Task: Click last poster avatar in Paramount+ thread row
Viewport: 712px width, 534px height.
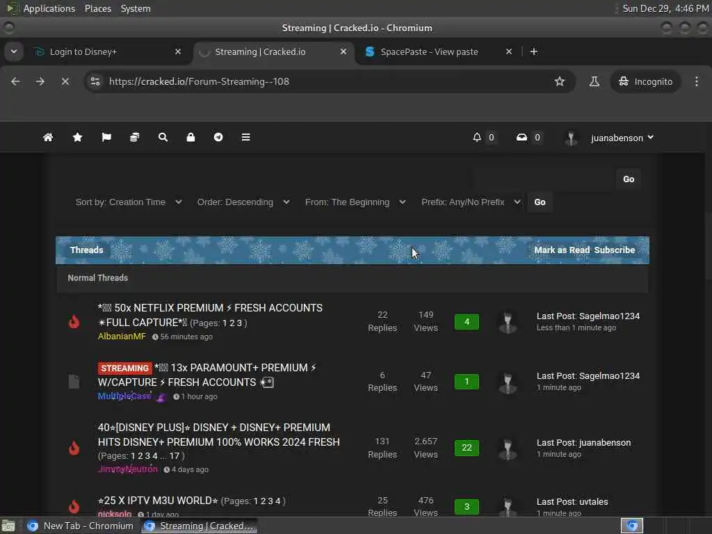Action: (x=508, y=382)
